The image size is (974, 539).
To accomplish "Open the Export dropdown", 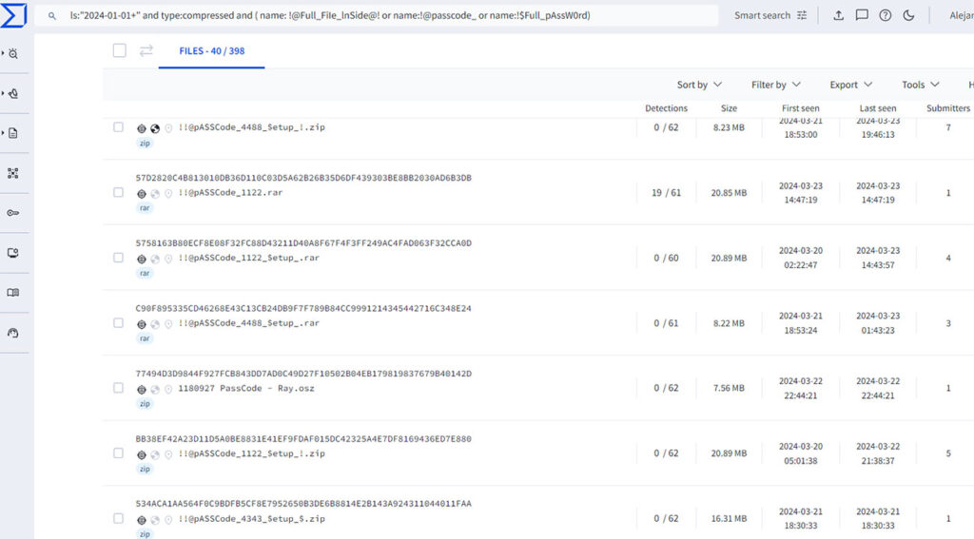I will [x=851, y=85].
